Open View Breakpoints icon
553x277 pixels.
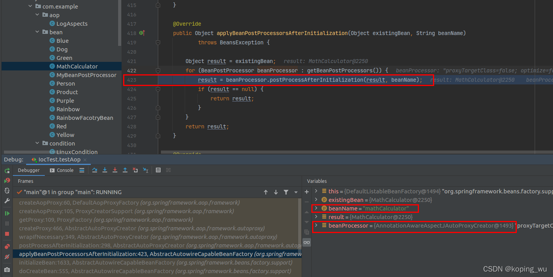pos(7,247)
